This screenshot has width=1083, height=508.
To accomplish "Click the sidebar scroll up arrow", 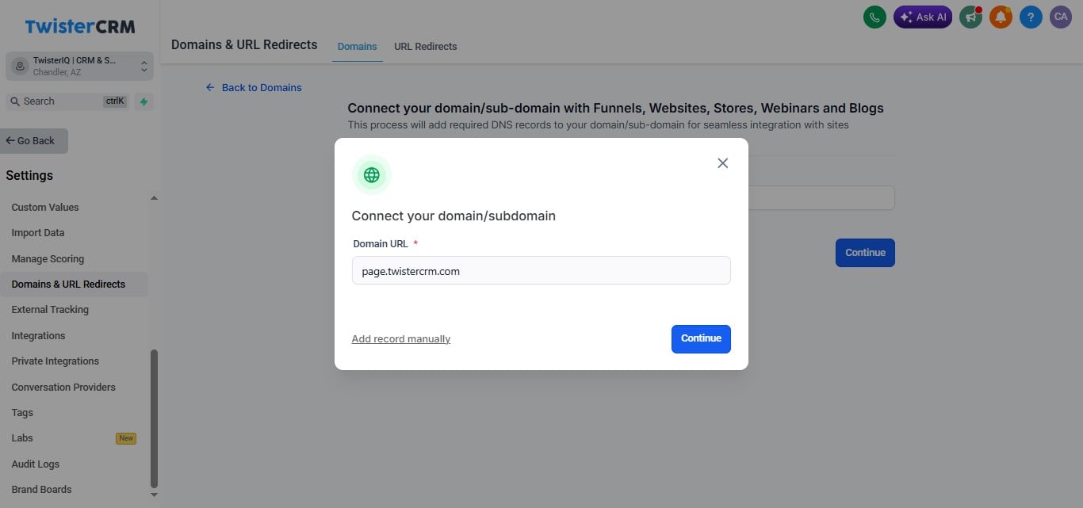I will [x=154, y=197].
